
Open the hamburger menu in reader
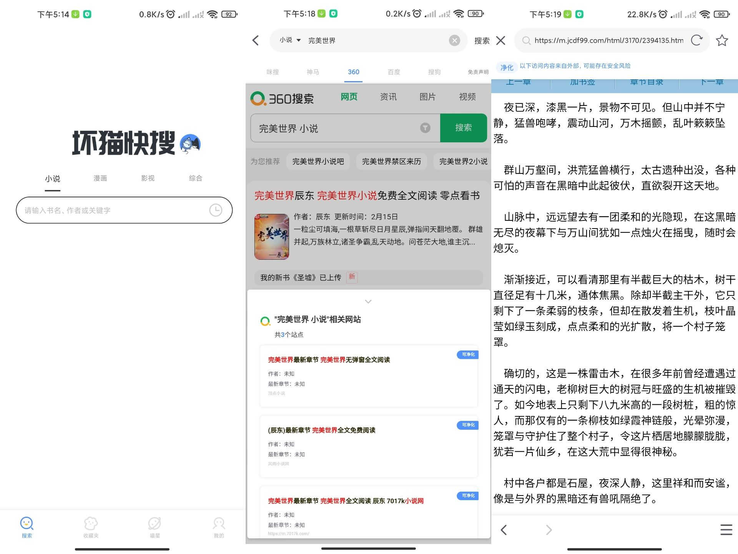[726, 530]
